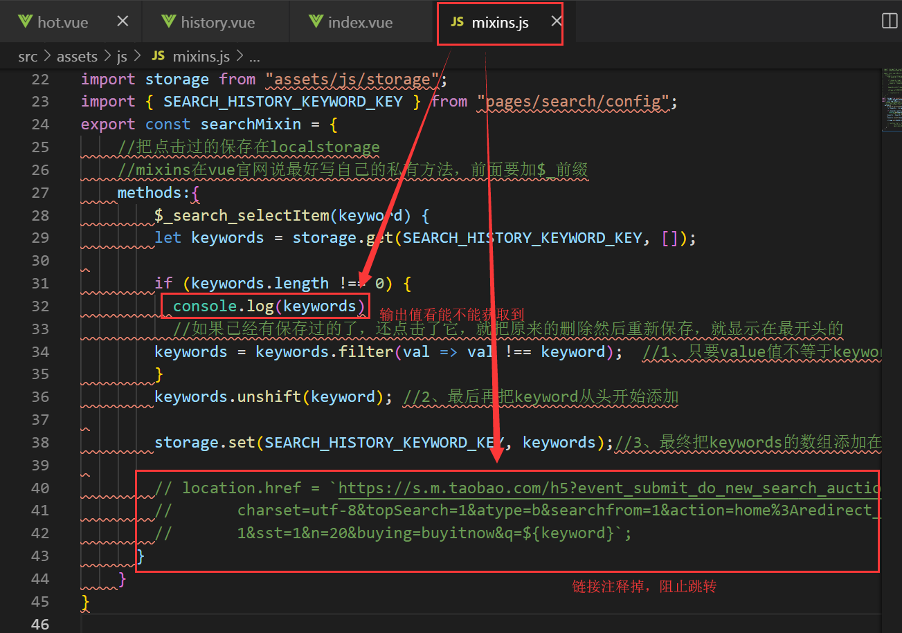This screenshot has height=633, width=902.
Task: Click the Vue icon on hot.vue tab
Action: pyautogui.click(x=26, y=21)
